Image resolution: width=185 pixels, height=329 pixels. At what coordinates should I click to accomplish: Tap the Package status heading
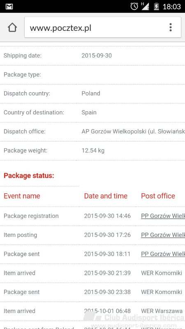[x=29, y=176]
